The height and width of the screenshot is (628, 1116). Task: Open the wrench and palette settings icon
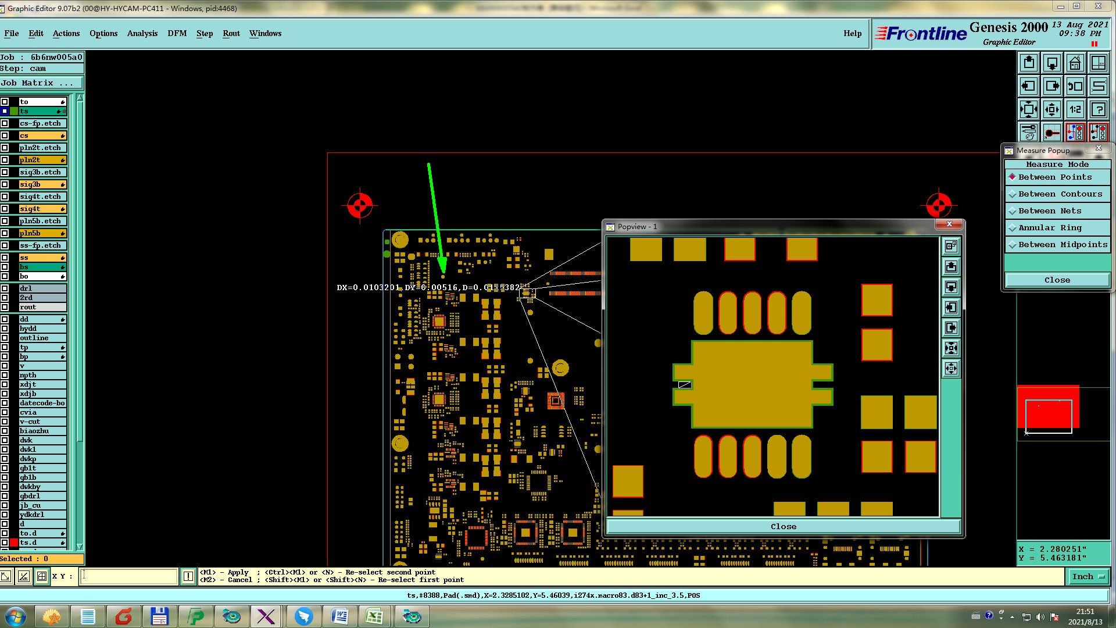(x=1028, y=133)
